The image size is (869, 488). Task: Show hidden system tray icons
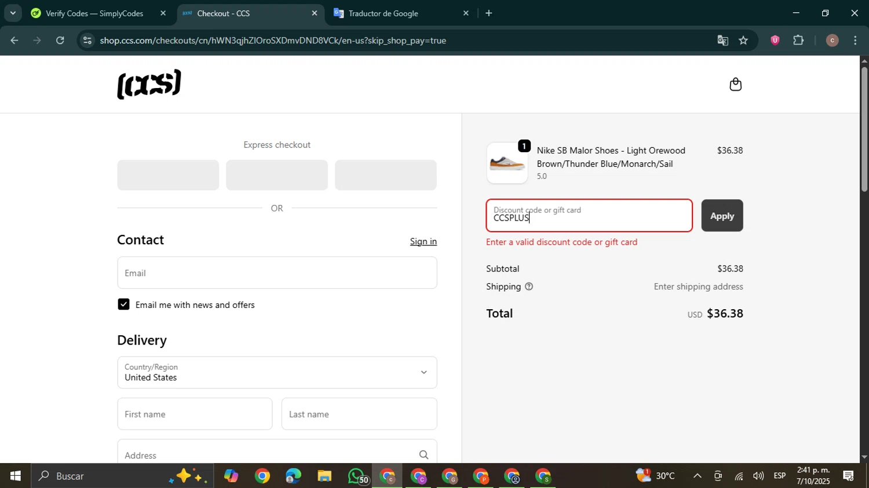click(x=698, y=476)
